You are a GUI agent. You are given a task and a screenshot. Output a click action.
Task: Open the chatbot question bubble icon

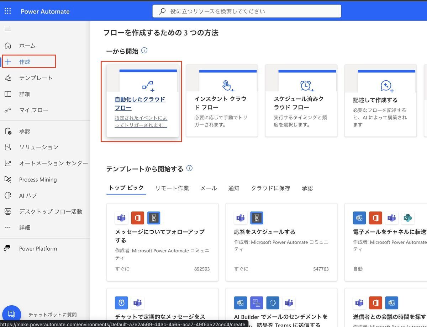(x=11, y=314)
